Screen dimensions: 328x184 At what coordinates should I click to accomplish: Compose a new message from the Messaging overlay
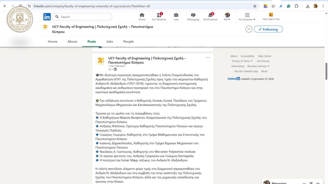click(x=311, y=183)
